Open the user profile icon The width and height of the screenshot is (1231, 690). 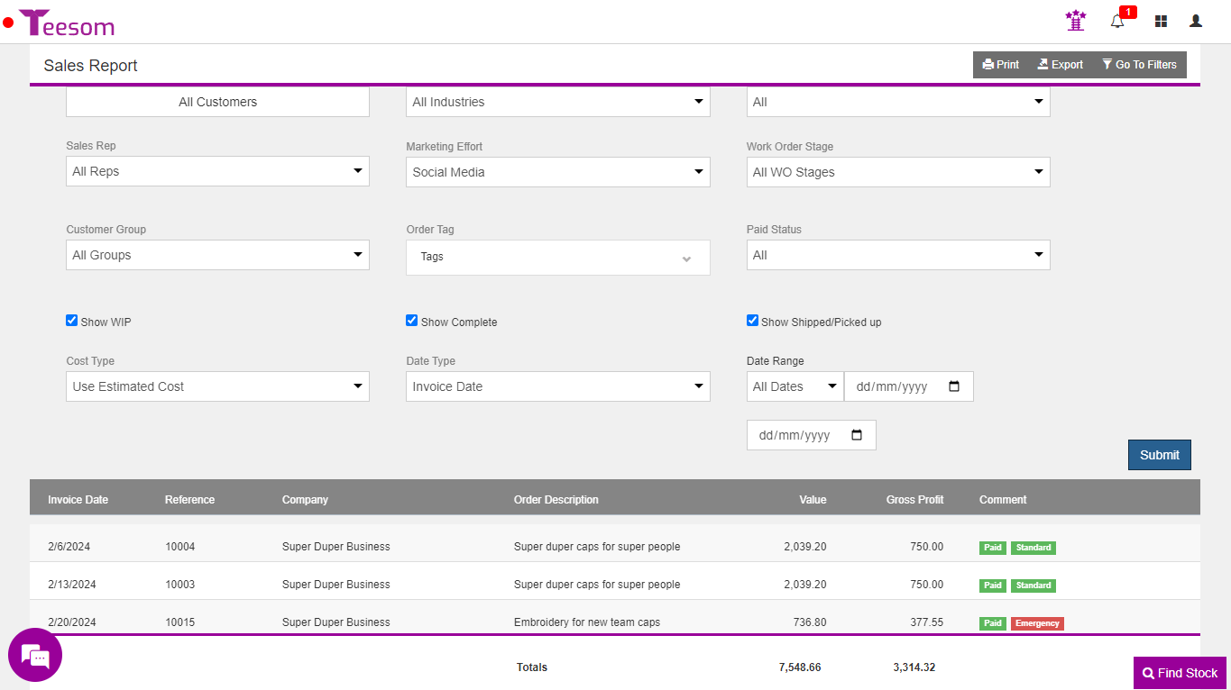(1196, 21)
